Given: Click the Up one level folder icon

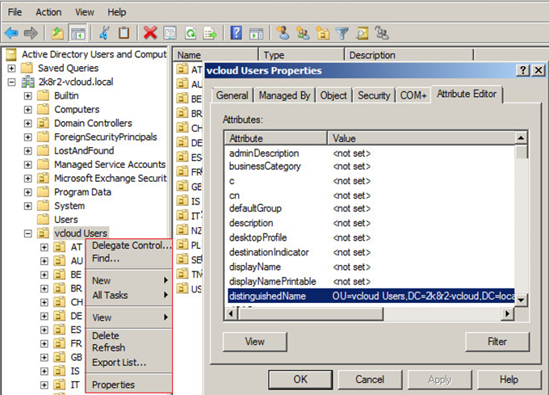Looking at the screenshot, I should 58,33.
